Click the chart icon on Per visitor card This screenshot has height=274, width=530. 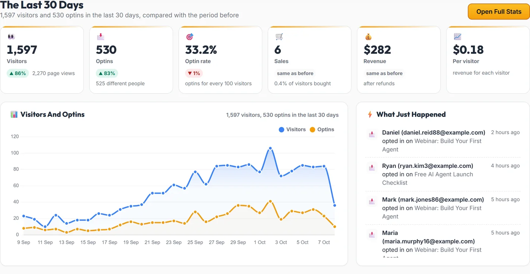pyautogui.click(x=458, y=37)
